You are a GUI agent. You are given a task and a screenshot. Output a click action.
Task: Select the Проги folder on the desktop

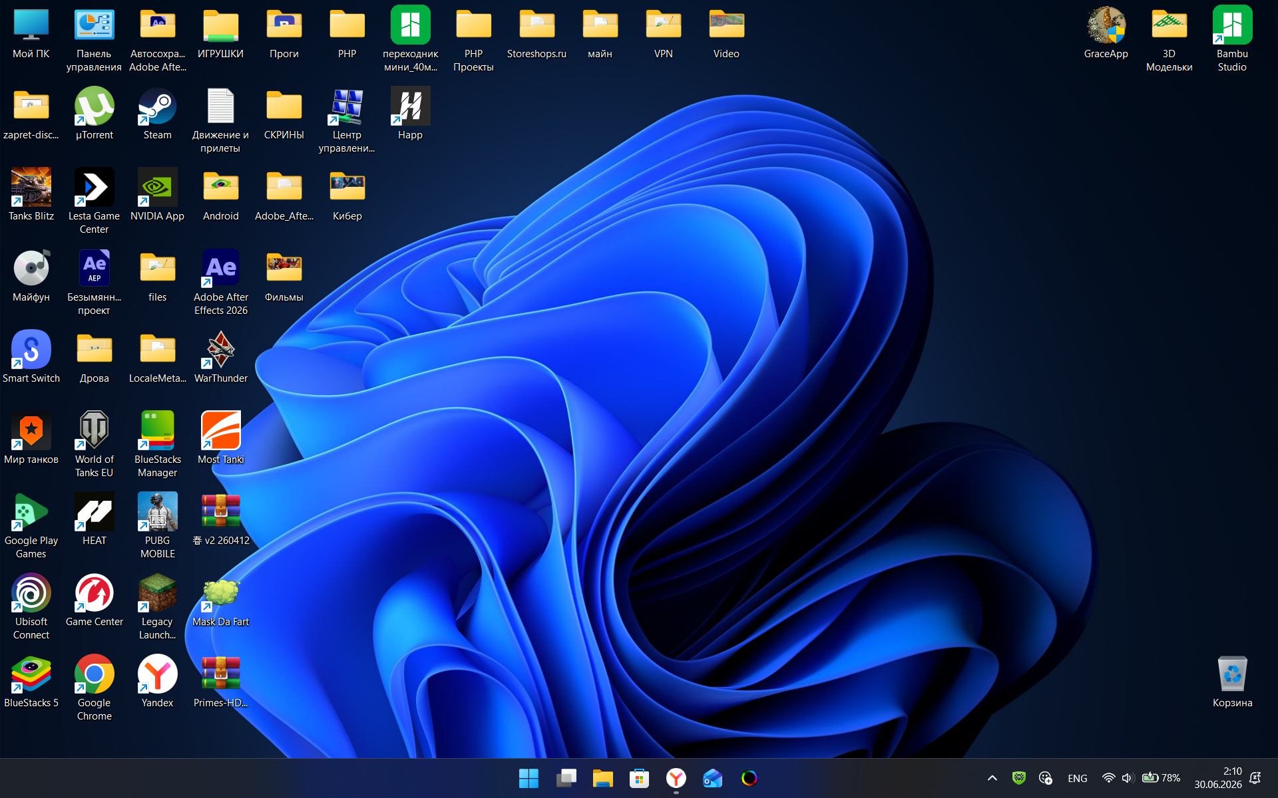coord(284,33)
